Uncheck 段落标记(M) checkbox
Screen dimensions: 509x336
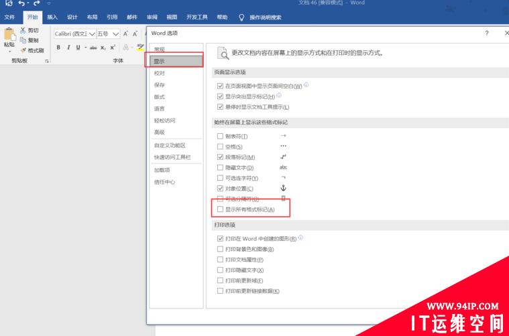click(x=220, y=157)
